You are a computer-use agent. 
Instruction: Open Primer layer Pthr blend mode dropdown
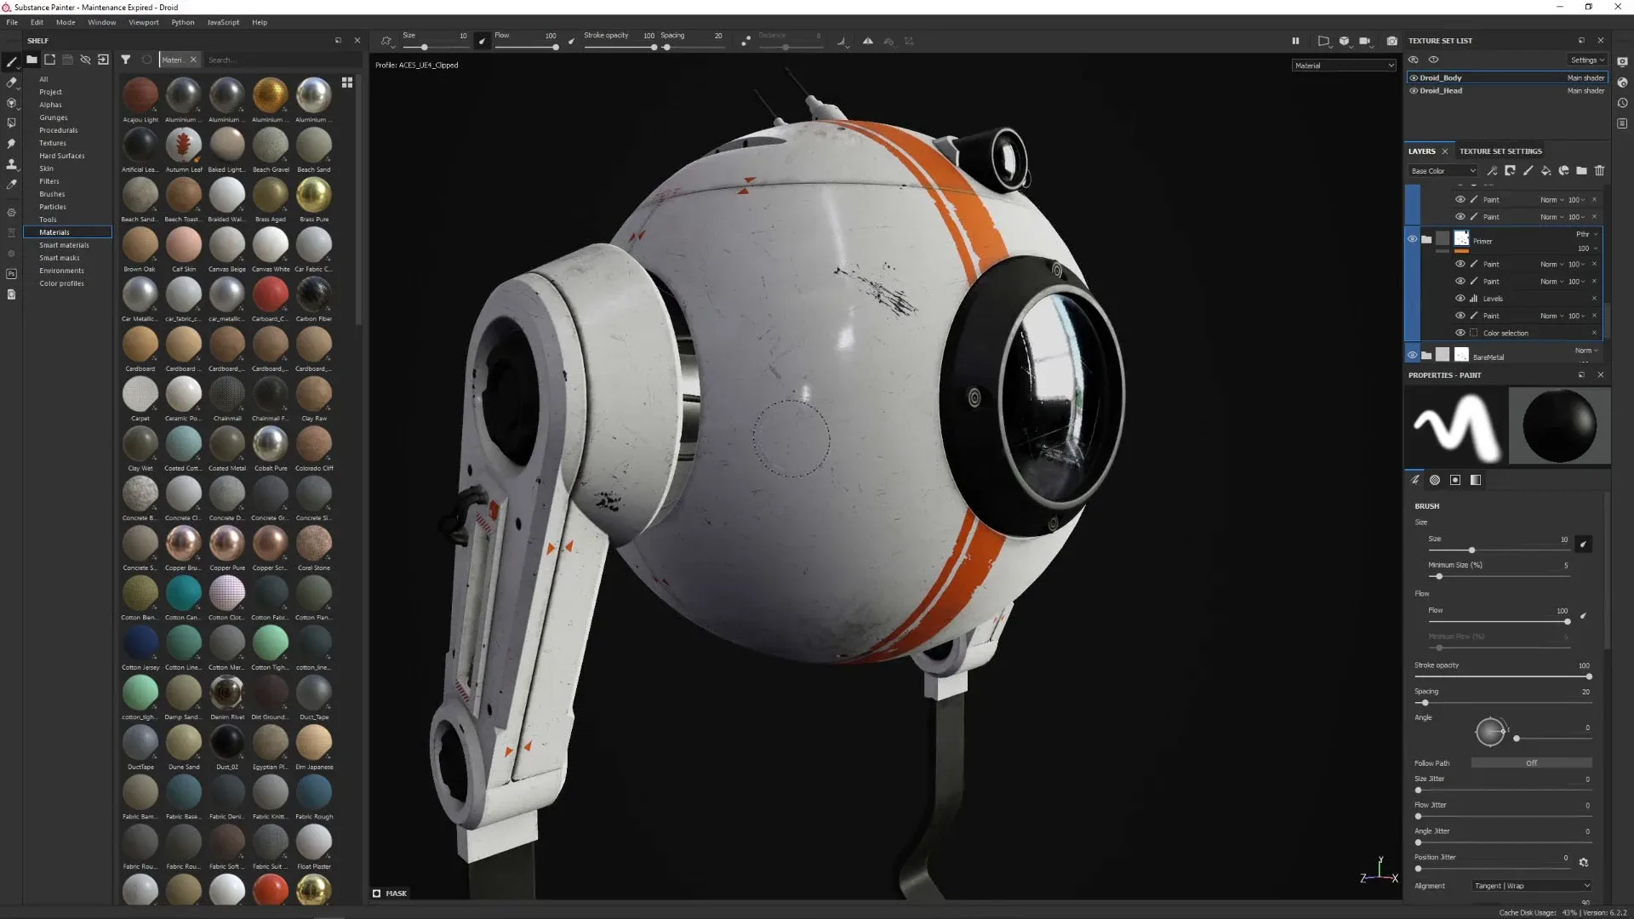coord(1585,234)
